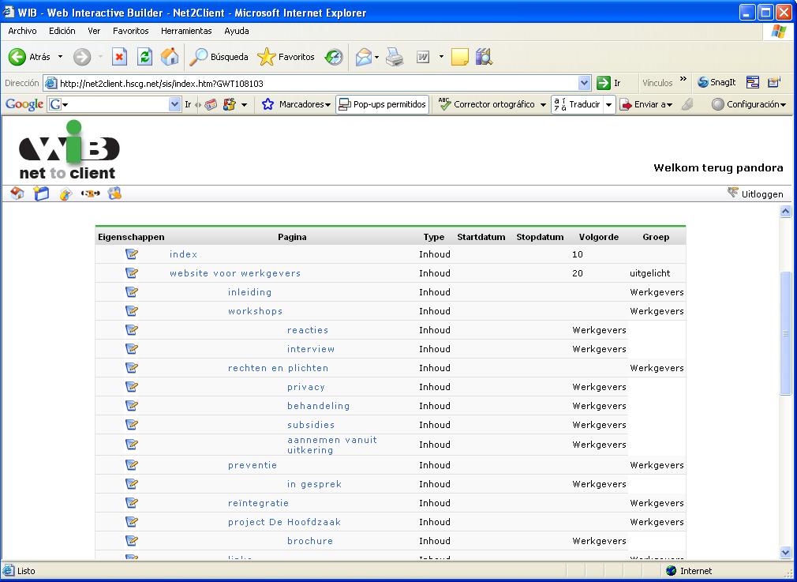
Task: Click the Favoritos star toolbar button
Action: pos(286,57)
